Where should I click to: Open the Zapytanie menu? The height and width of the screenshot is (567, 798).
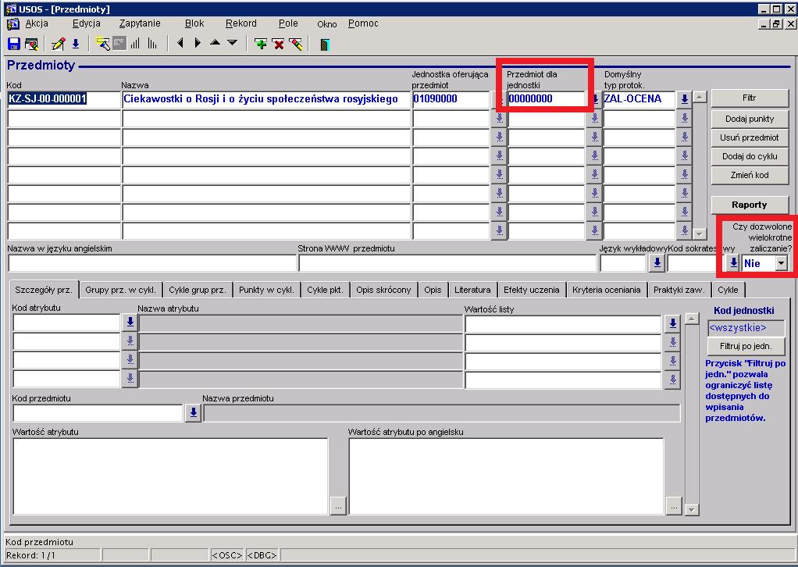(140, 23)
